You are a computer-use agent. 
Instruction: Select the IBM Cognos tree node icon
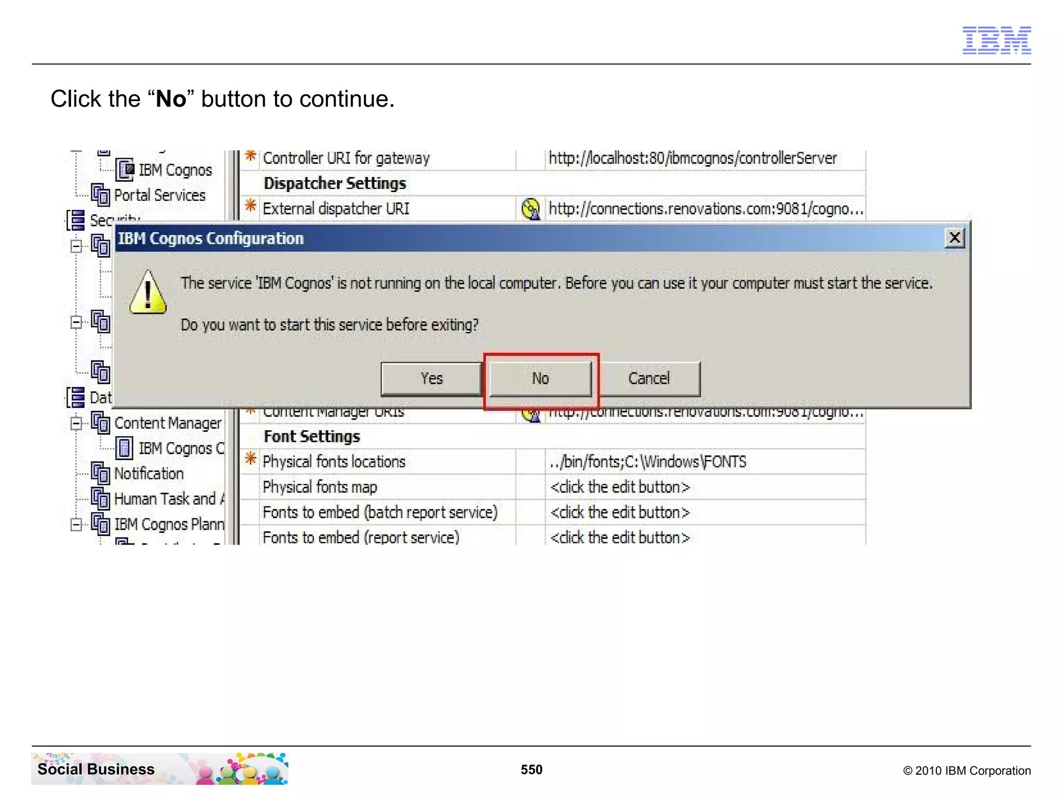pyautogui.click(x=125, y=170)
